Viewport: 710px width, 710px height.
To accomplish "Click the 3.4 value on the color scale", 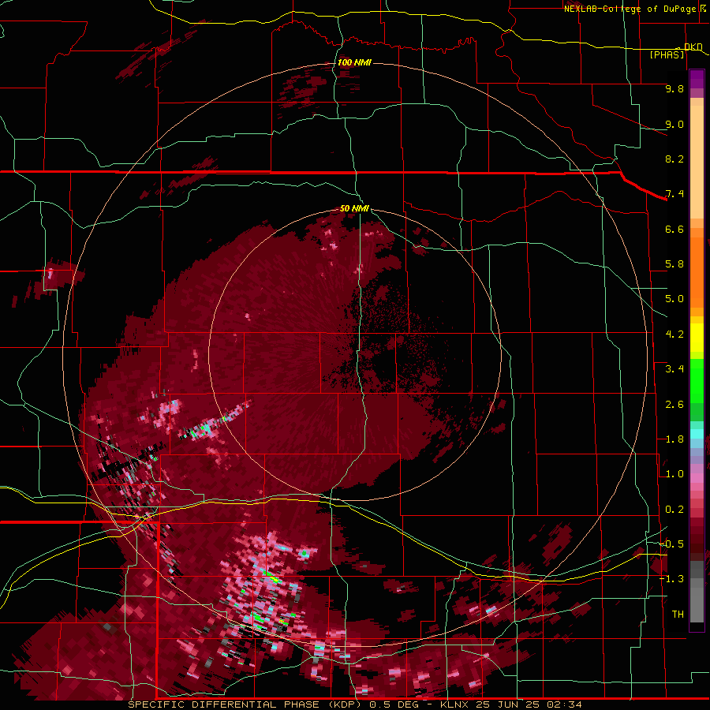I will click(x=674, y=369).
